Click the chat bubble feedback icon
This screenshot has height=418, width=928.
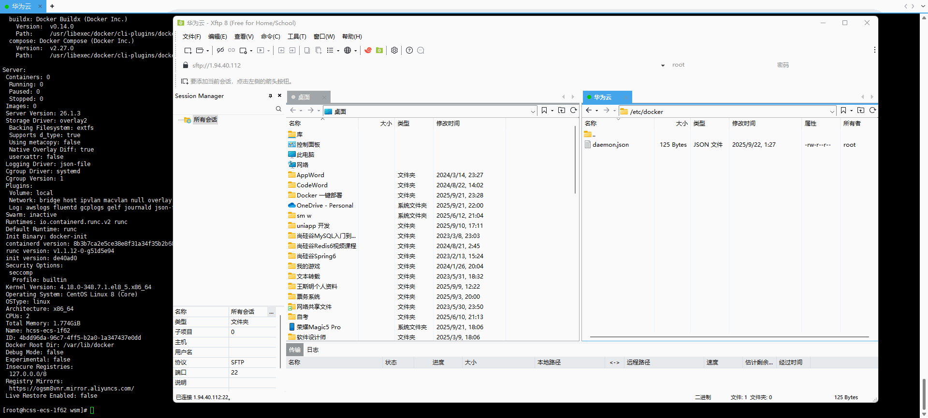[x=420, y=50]
